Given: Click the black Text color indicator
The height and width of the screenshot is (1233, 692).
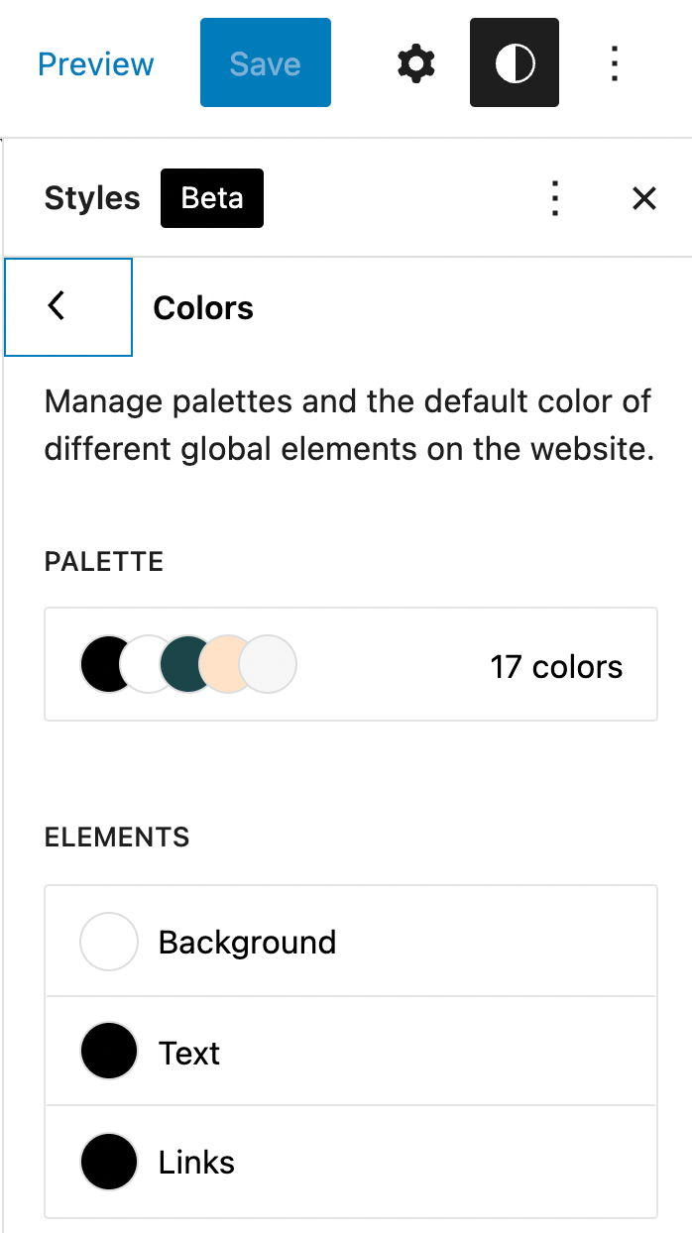Looking at the screenshot, I should click(108, 1052).
